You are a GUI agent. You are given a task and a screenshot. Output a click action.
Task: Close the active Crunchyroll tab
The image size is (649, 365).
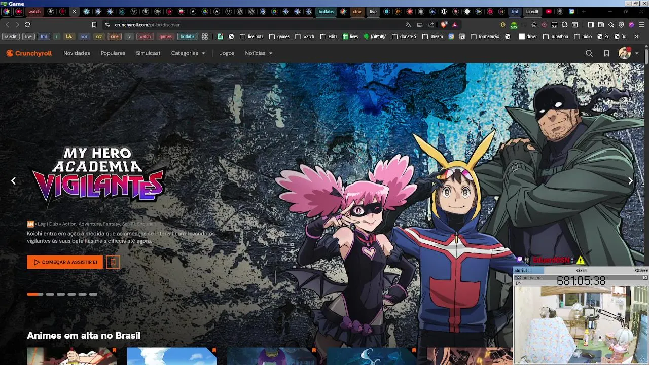74,11
